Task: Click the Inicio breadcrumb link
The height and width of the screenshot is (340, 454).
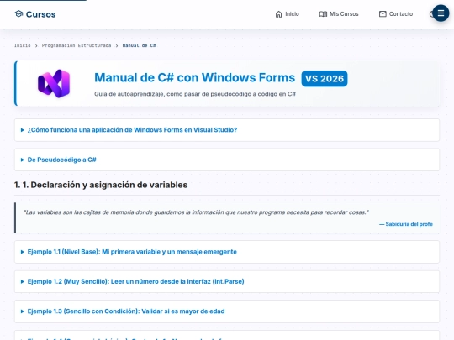Action: (x=23, y=45)
